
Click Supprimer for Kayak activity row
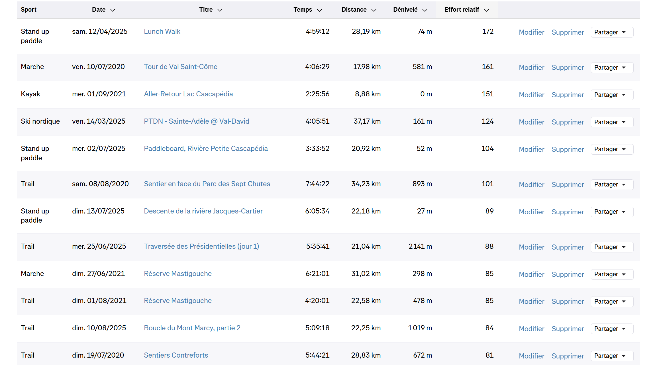coord(567,95)
